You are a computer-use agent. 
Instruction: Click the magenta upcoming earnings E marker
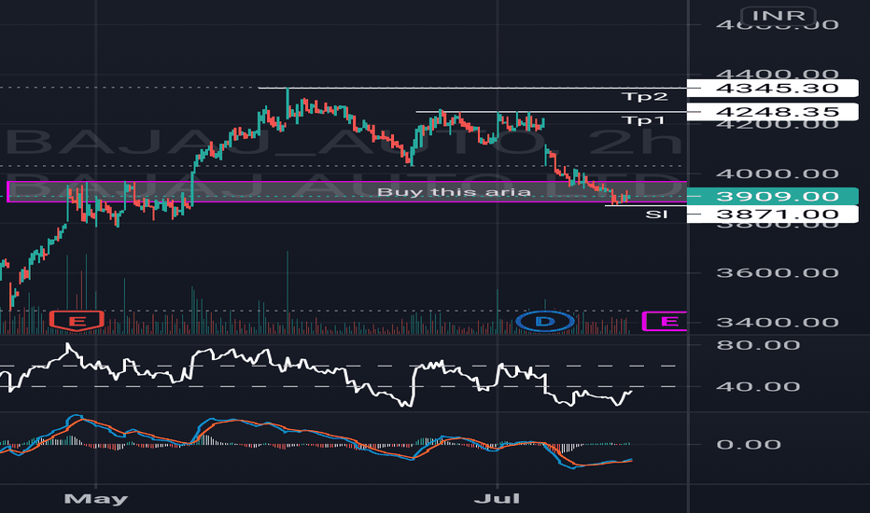coord(665,322)
